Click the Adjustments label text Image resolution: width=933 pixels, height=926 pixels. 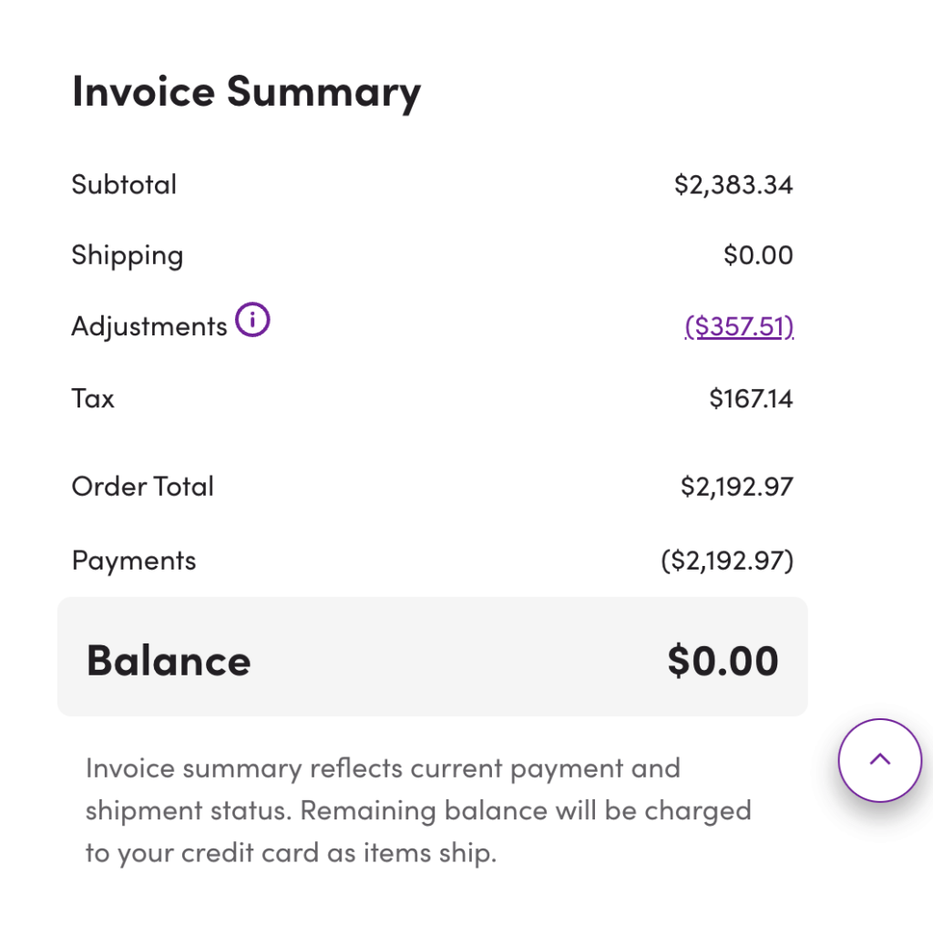coord(149,326)
